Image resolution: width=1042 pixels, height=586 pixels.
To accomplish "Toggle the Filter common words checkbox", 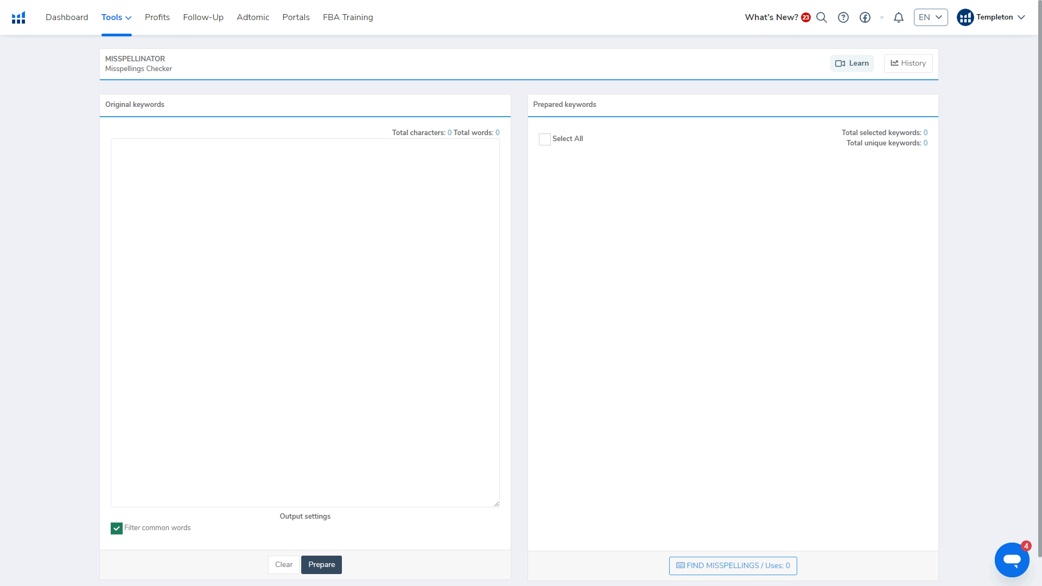I will (x=116, y=528).
